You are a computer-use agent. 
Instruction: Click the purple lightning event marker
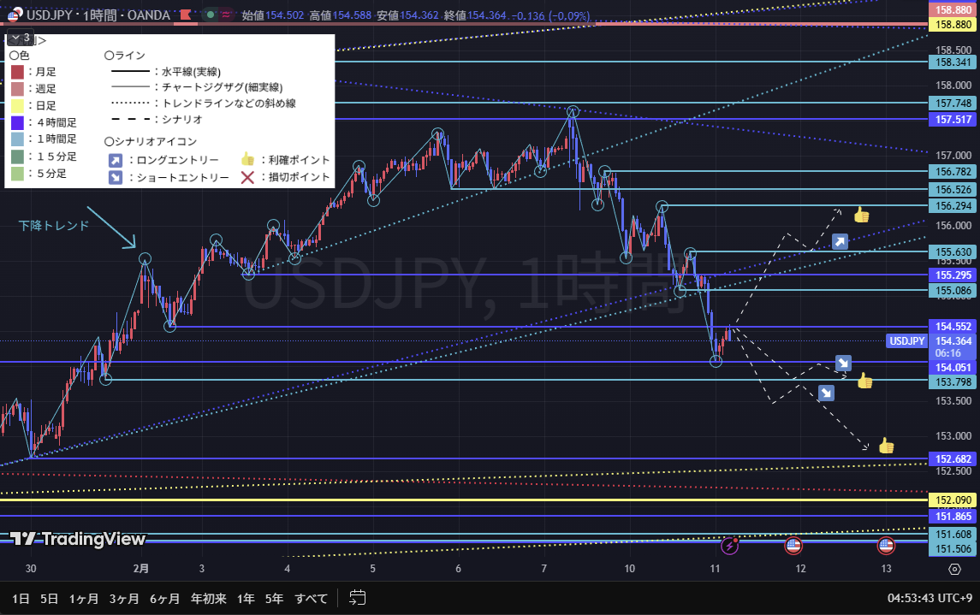[x=729, y=545]
